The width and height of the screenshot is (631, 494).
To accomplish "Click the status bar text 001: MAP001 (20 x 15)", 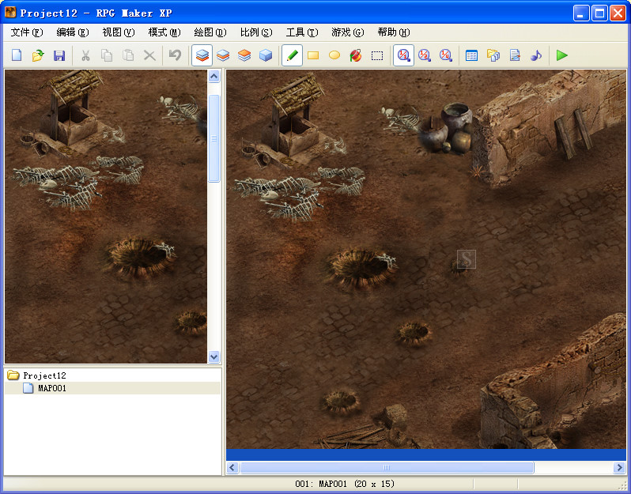I will click(345, 484).
